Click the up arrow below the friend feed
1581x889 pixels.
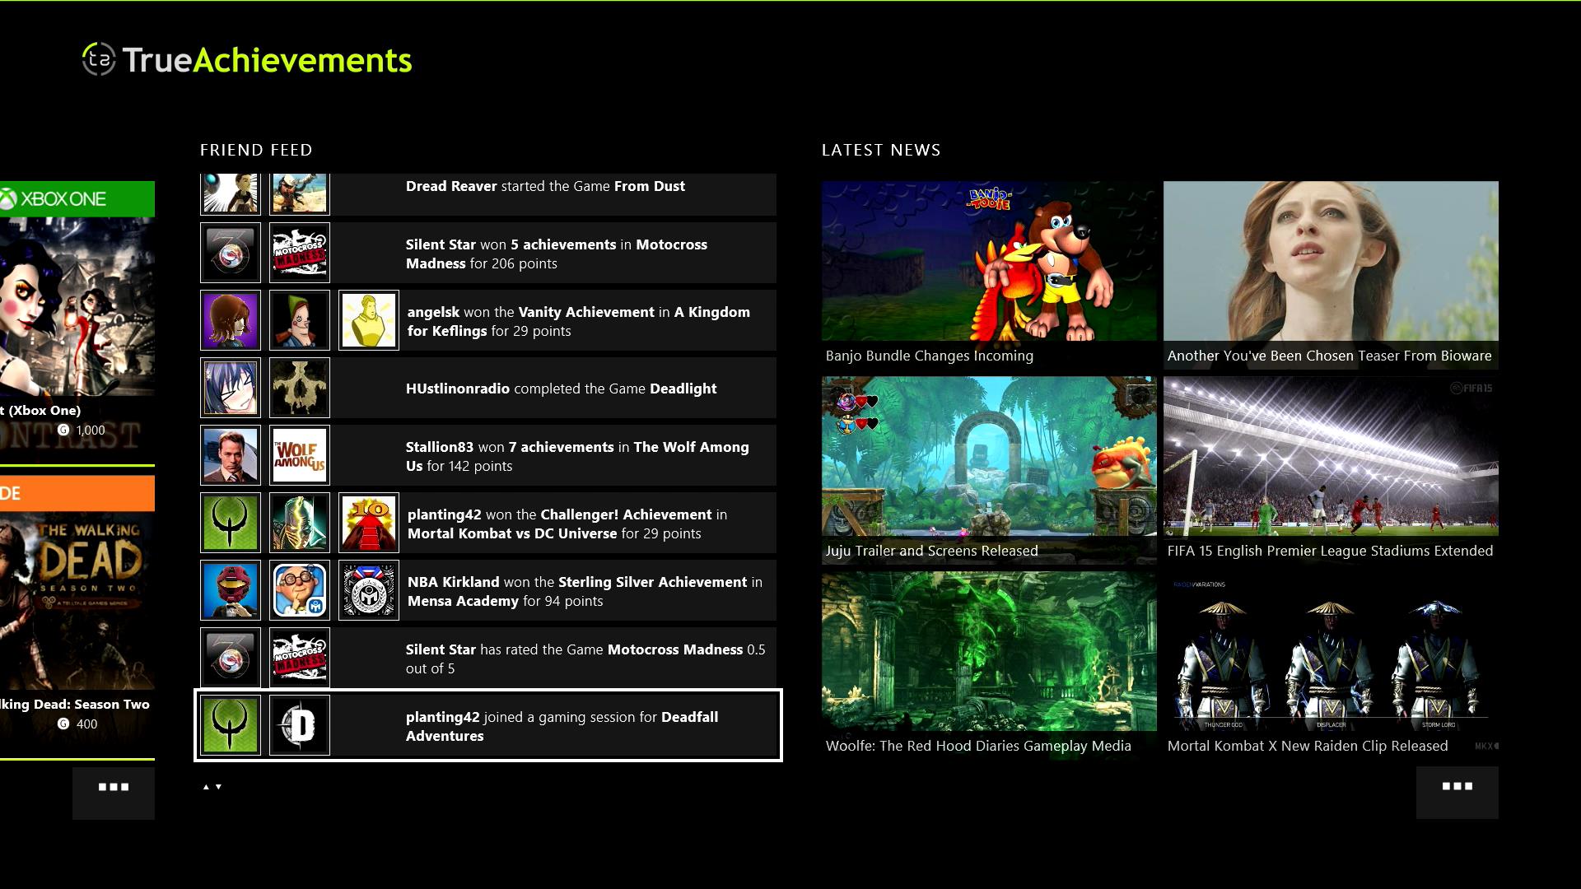206,787
